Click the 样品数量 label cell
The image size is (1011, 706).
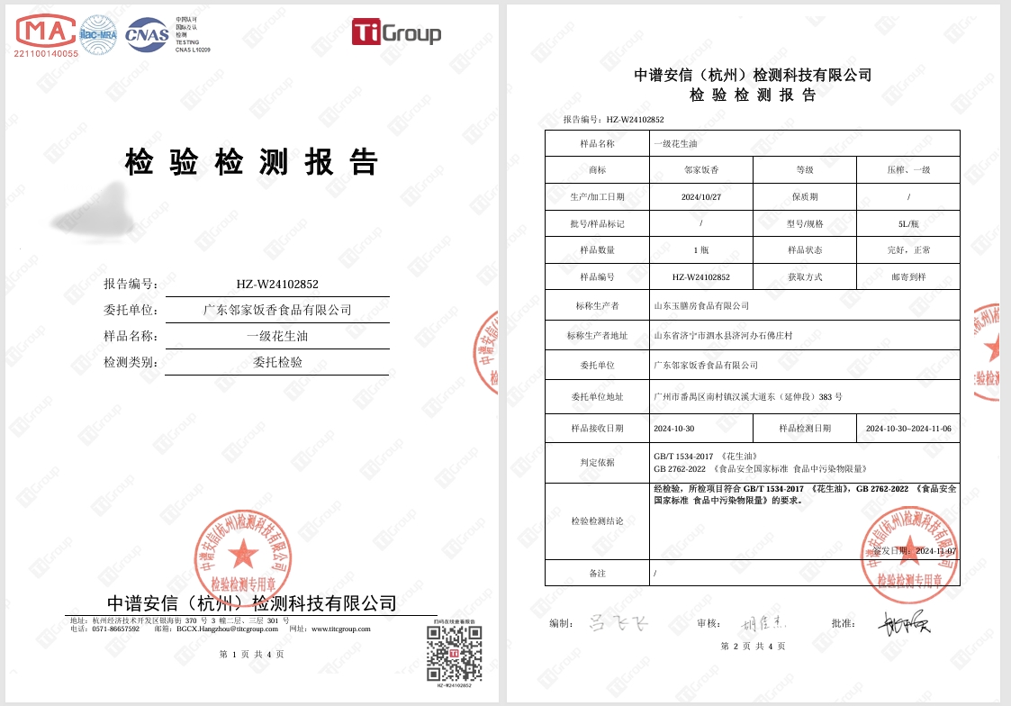pos(597,250)
